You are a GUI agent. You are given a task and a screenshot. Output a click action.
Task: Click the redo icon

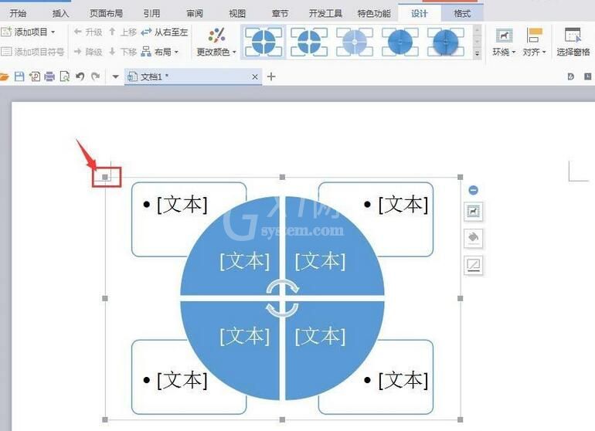(x=95, y=77)
